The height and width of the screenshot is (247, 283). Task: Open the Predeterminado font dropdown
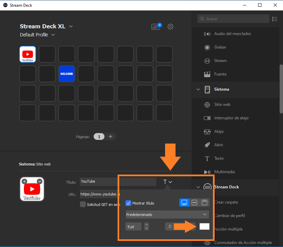pyautogui.click(x=167, y=214)
